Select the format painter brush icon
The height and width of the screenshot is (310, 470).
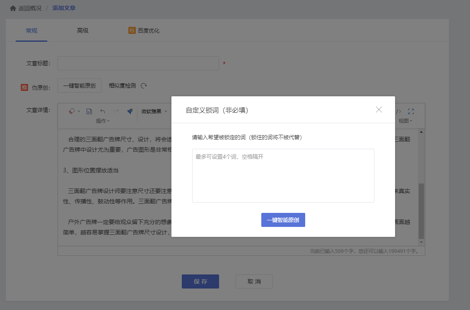[x=130, y=111]
